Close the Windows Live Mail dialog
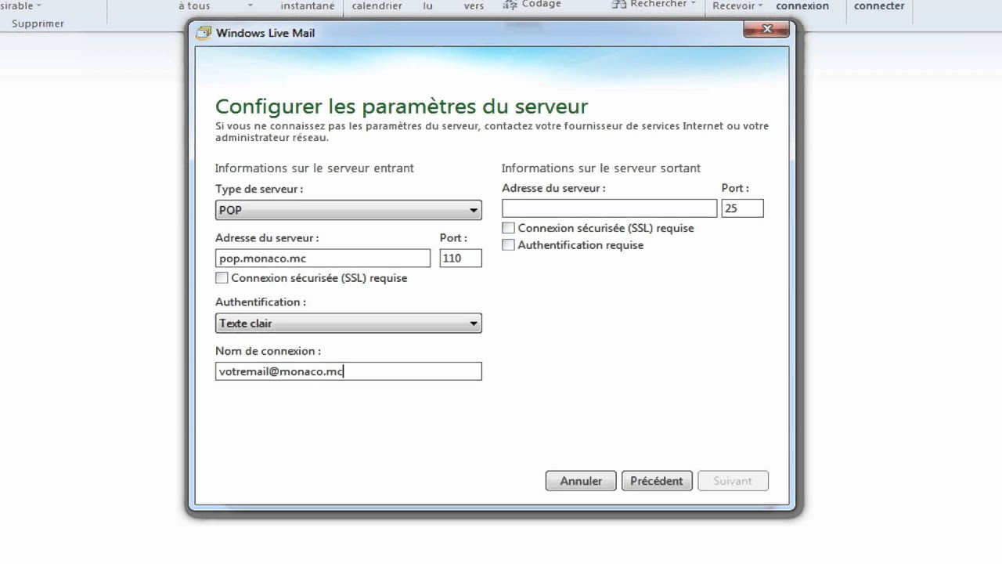1002x564 pixels. point(766,29)
